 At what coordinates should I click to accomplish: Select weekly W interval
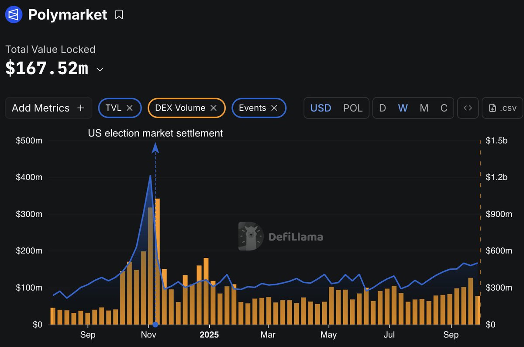click(403, 108)
